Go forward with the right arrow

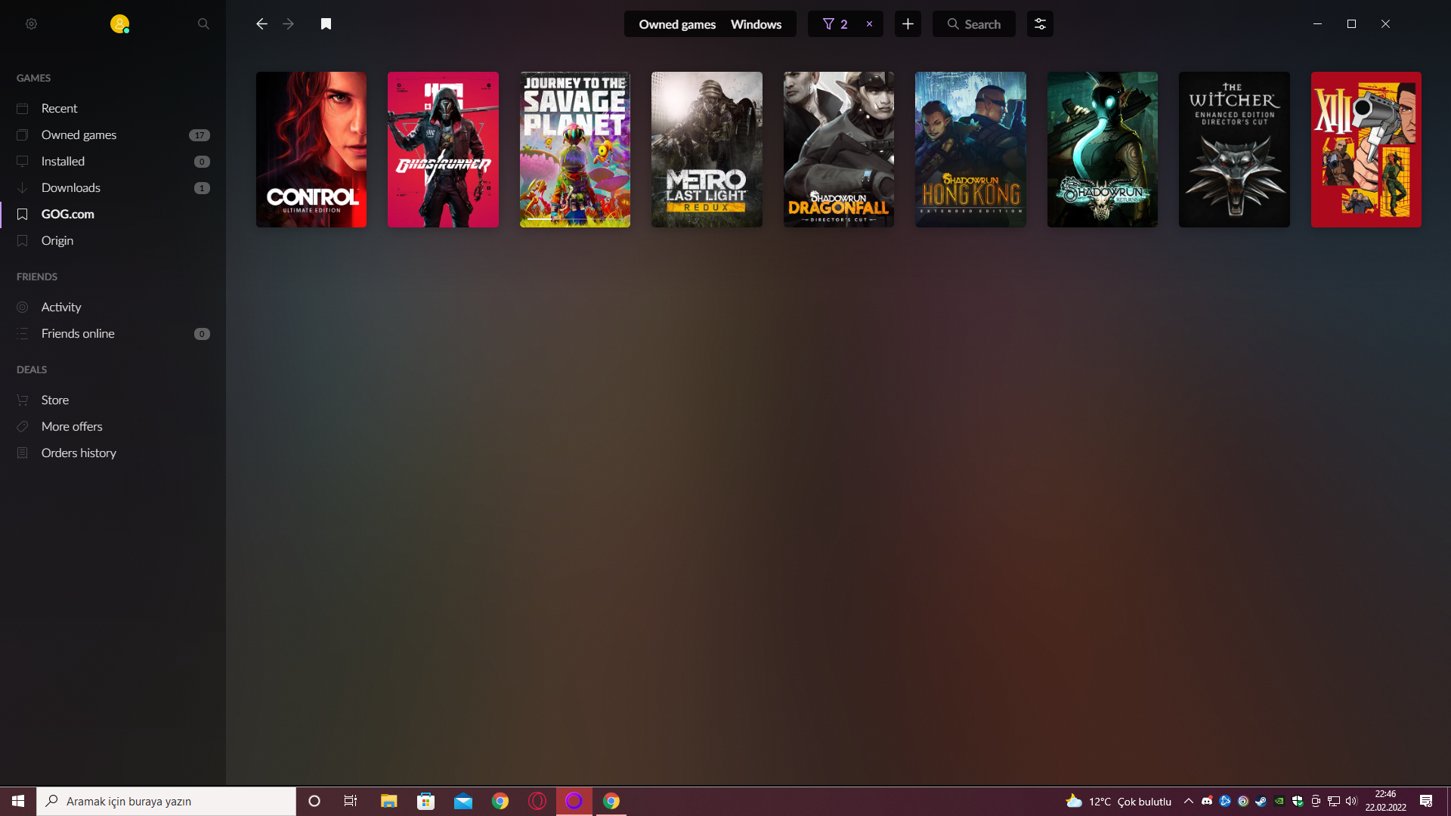(288, 24)
